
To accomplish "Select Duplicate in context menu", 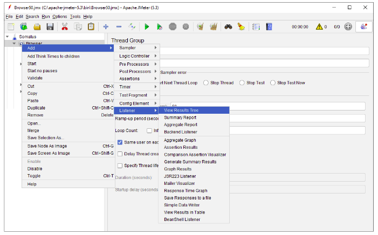I will click(x=68, y=108).
